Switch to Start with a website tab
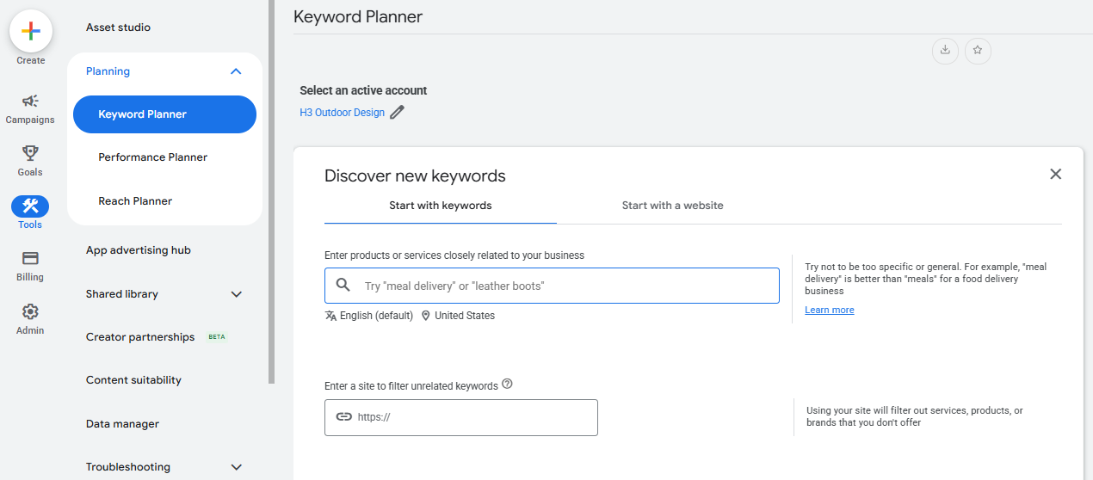This screenshot has width=1093, height=480. 673,206
